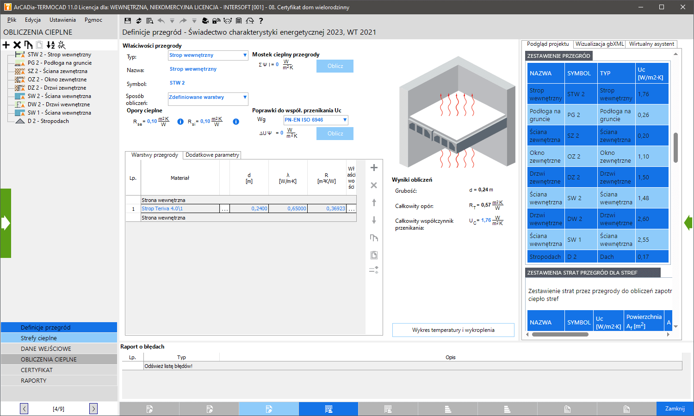Sort the partition list A to Z
This screenshot has width=694, height=416.
pos(50,45)
